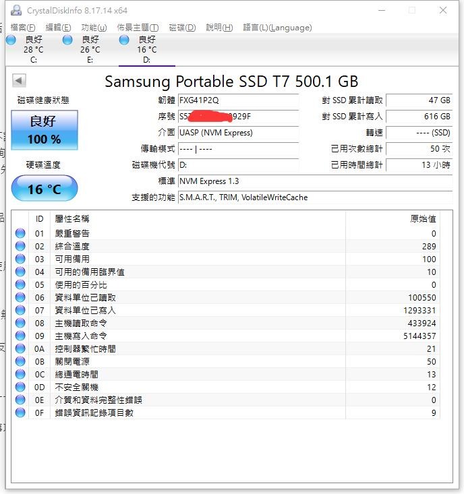Image resolution: width=464 pixels, height=494 pixels.
Task: Click status orb for attribute 01 嚴重警告
Action: point(20,233)
